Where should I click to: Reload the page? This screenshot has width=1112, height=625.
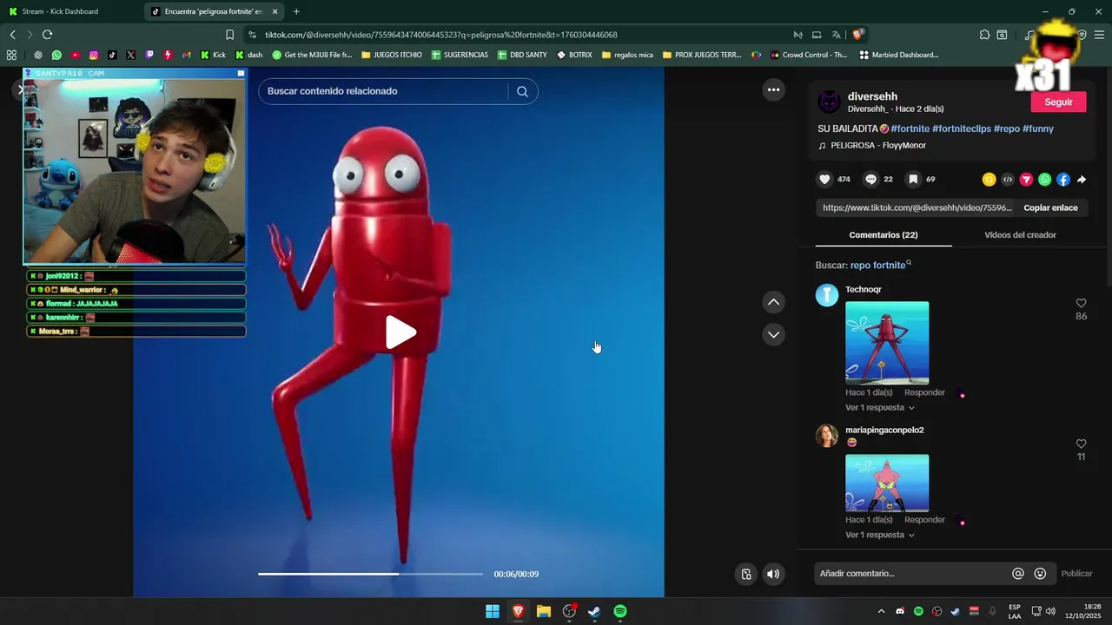47,35
